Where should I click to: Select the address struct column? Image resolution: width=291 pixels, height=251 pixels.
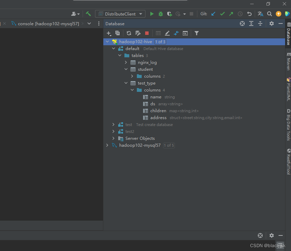[193, 118]
